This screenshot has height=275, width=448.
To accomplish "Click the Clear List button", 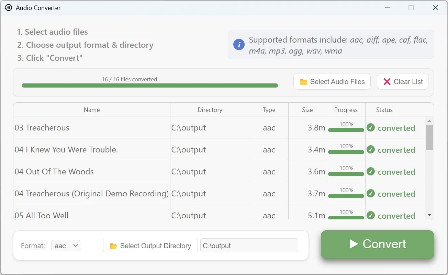I will pyautogui.click(x=402, y=81).
